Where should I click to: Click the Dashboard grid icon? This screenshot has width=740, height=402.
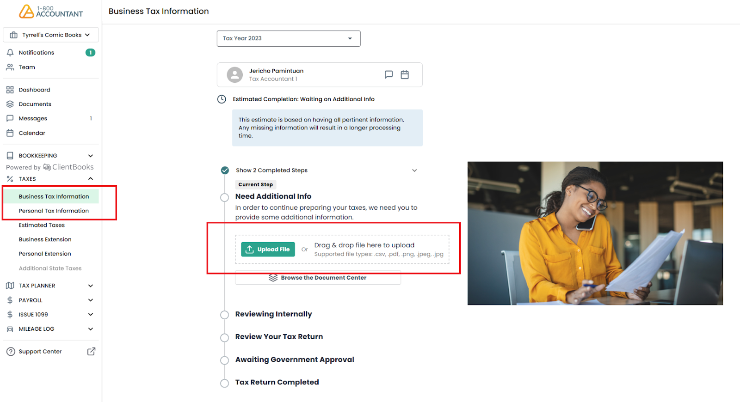pos(10,90)
